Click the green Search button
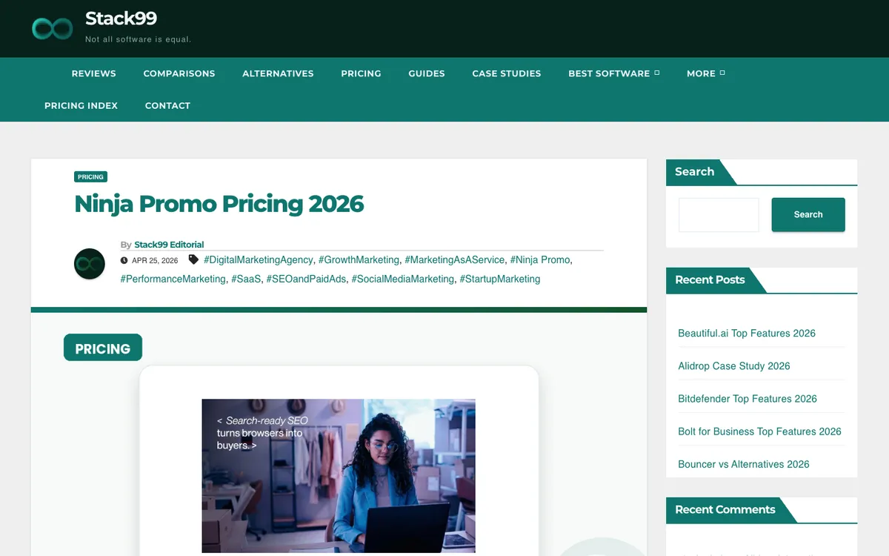 point(808,214)
